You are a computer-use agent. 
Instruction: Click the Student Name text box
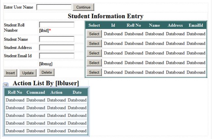(x=57, y=39)
